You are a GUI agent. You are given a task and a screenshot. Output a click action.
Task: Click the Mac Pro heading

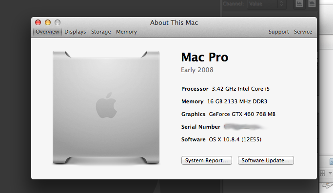[x=204, y=58]
